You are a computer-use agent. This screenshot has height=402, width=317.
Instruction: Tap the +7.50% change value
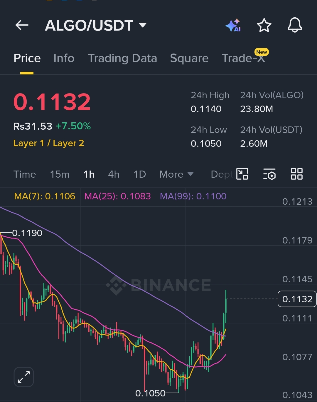coord(73,126)
